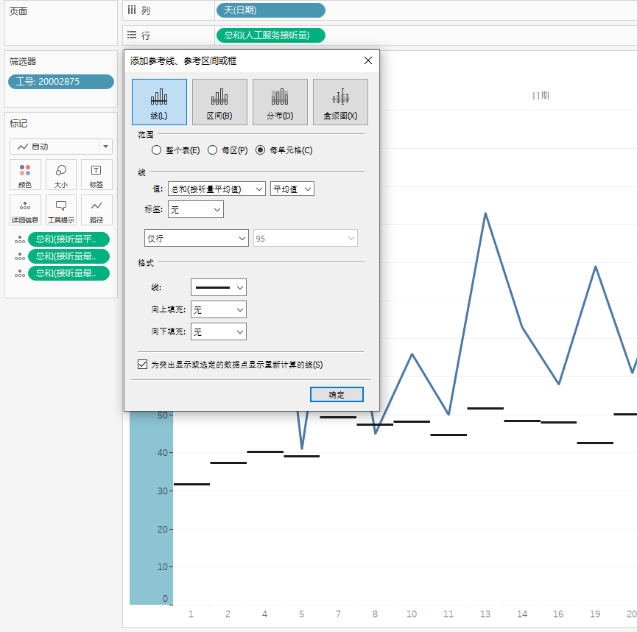The image size is (637, 632).
Task: Click the 天(日期) pill on columns shelf
Action: point(271,10)
